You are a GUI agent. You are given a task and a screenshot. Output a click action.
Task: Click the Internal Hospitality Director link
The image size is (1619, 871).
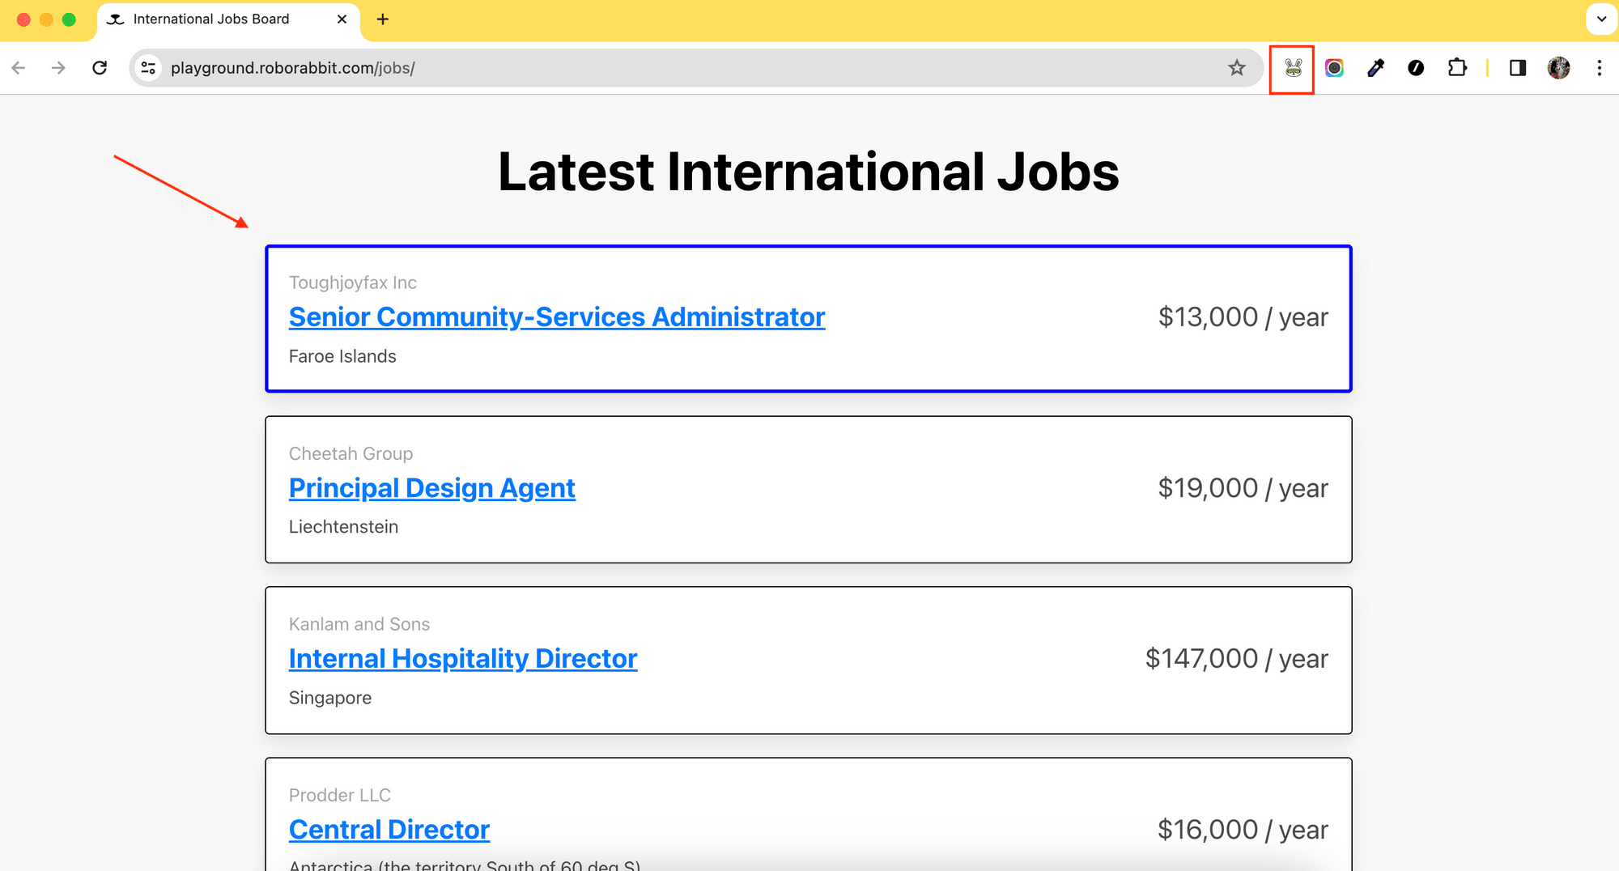[462, 659]
